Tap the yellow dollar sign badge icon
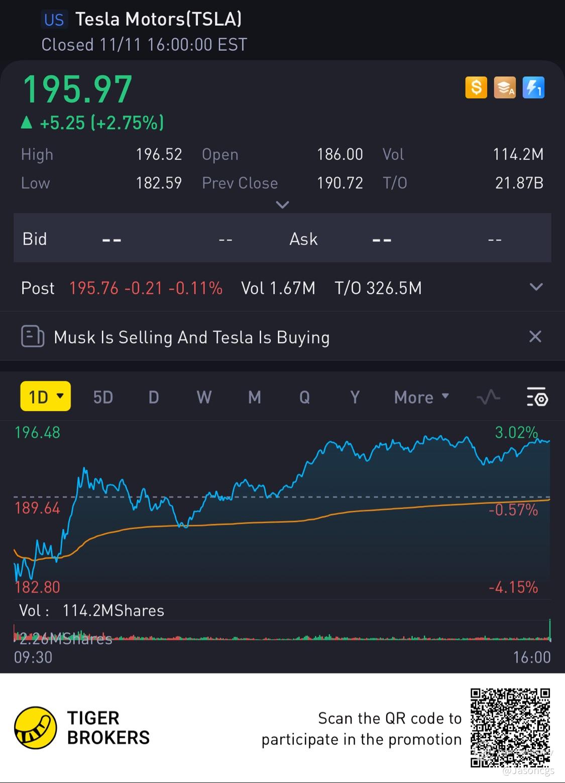The height and width of the screenshot is (783, 565). [476, 87]
